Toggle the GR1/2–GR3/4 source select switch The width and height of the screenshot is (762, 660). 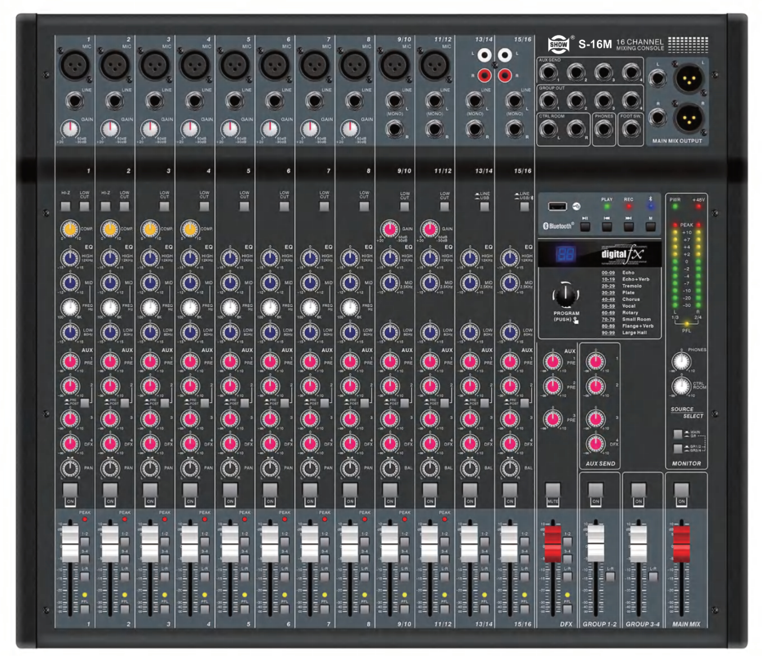(x=678, y=448)
